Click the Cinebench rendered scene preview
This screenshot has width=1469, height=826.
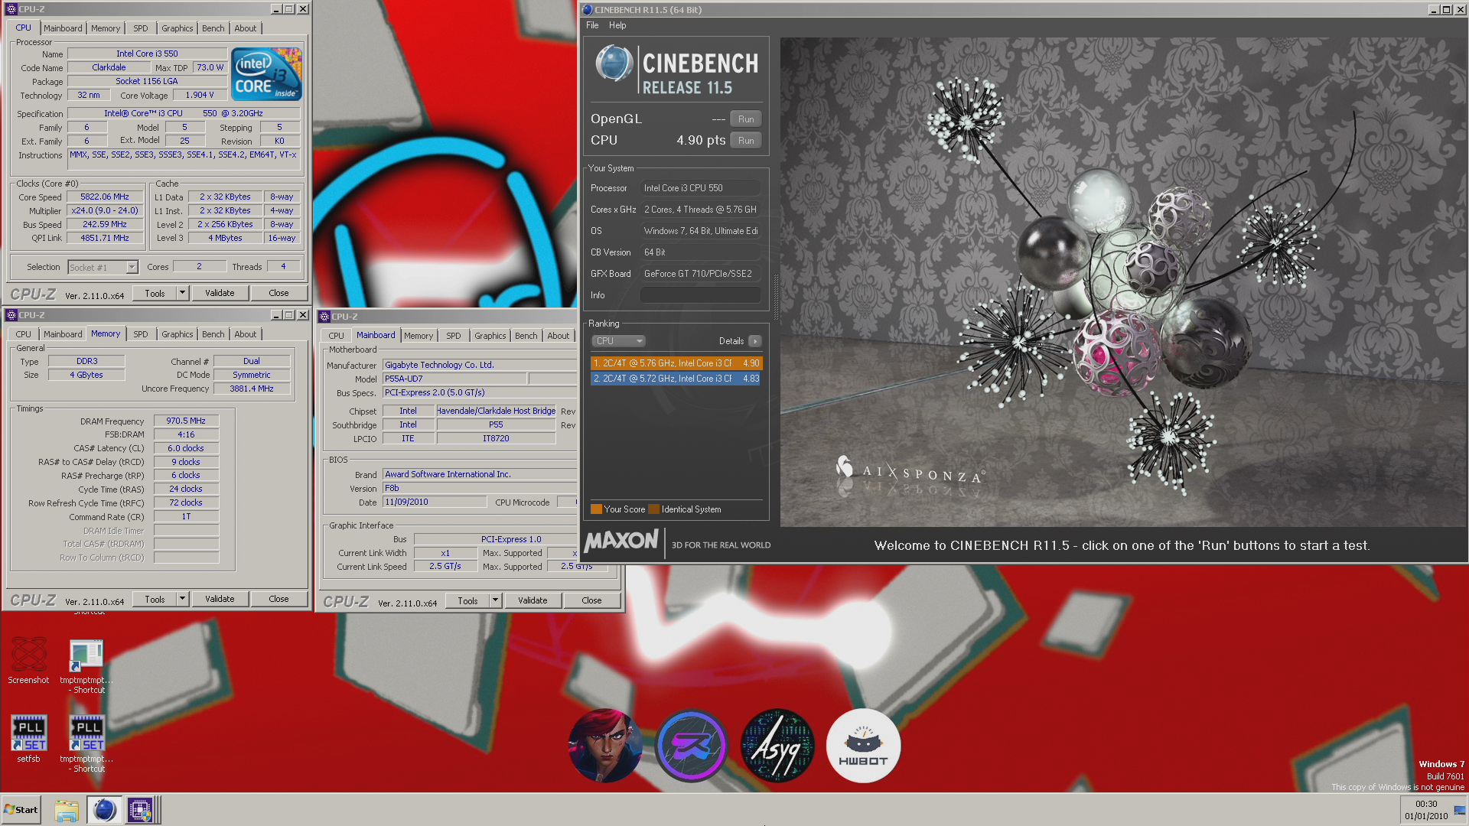(1123, 281)
